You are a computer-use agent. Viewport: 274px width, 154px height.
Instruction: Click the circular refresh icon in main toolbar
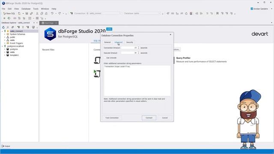[186, 13]
